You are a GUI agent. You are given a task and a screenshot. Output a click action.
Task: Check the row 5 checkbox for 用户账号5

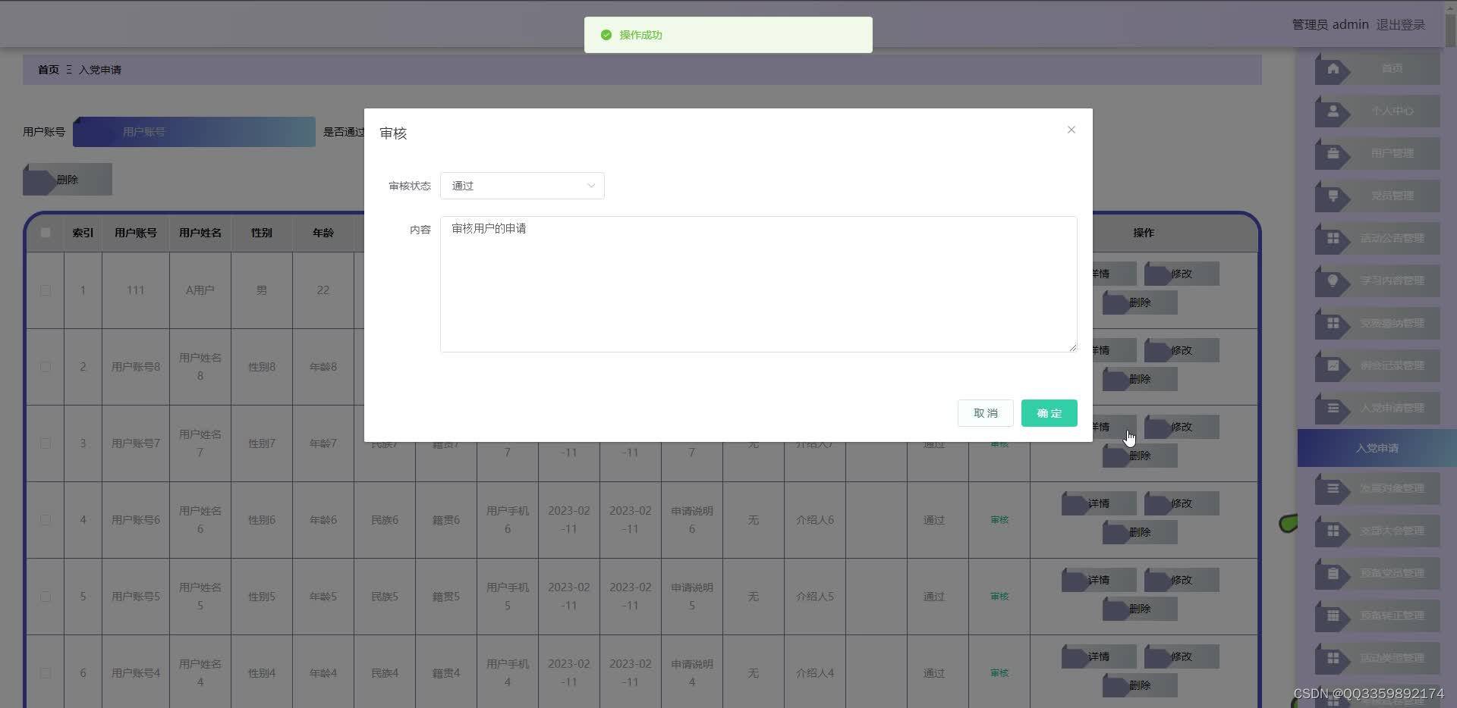46,597
